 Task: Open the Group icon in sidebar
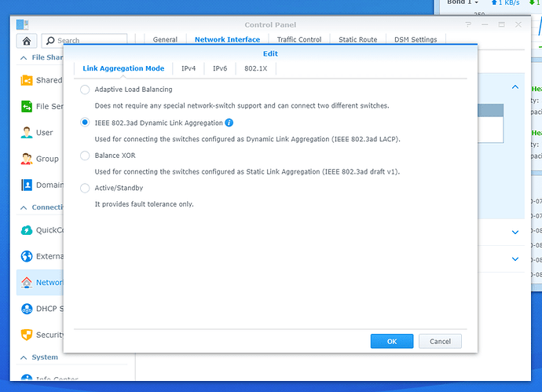click(x=27, y=159)
